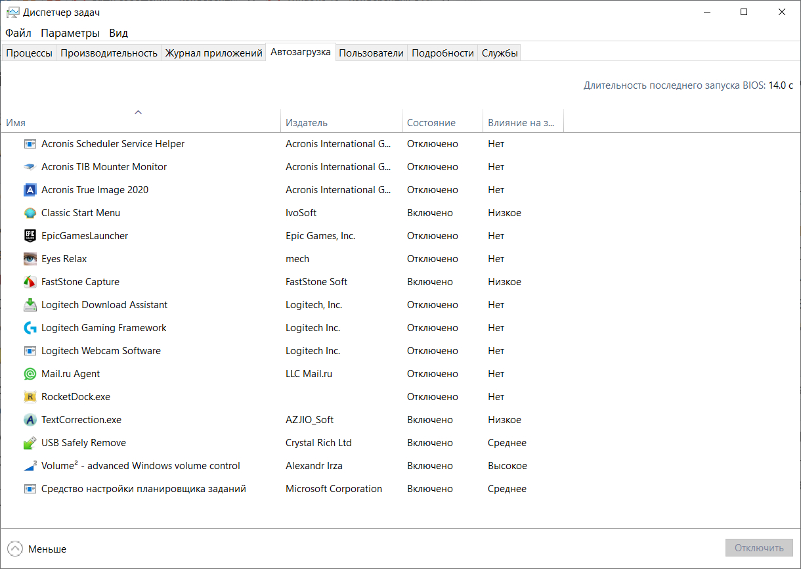Select the TextCorrection.exe icon

(30, 420)
